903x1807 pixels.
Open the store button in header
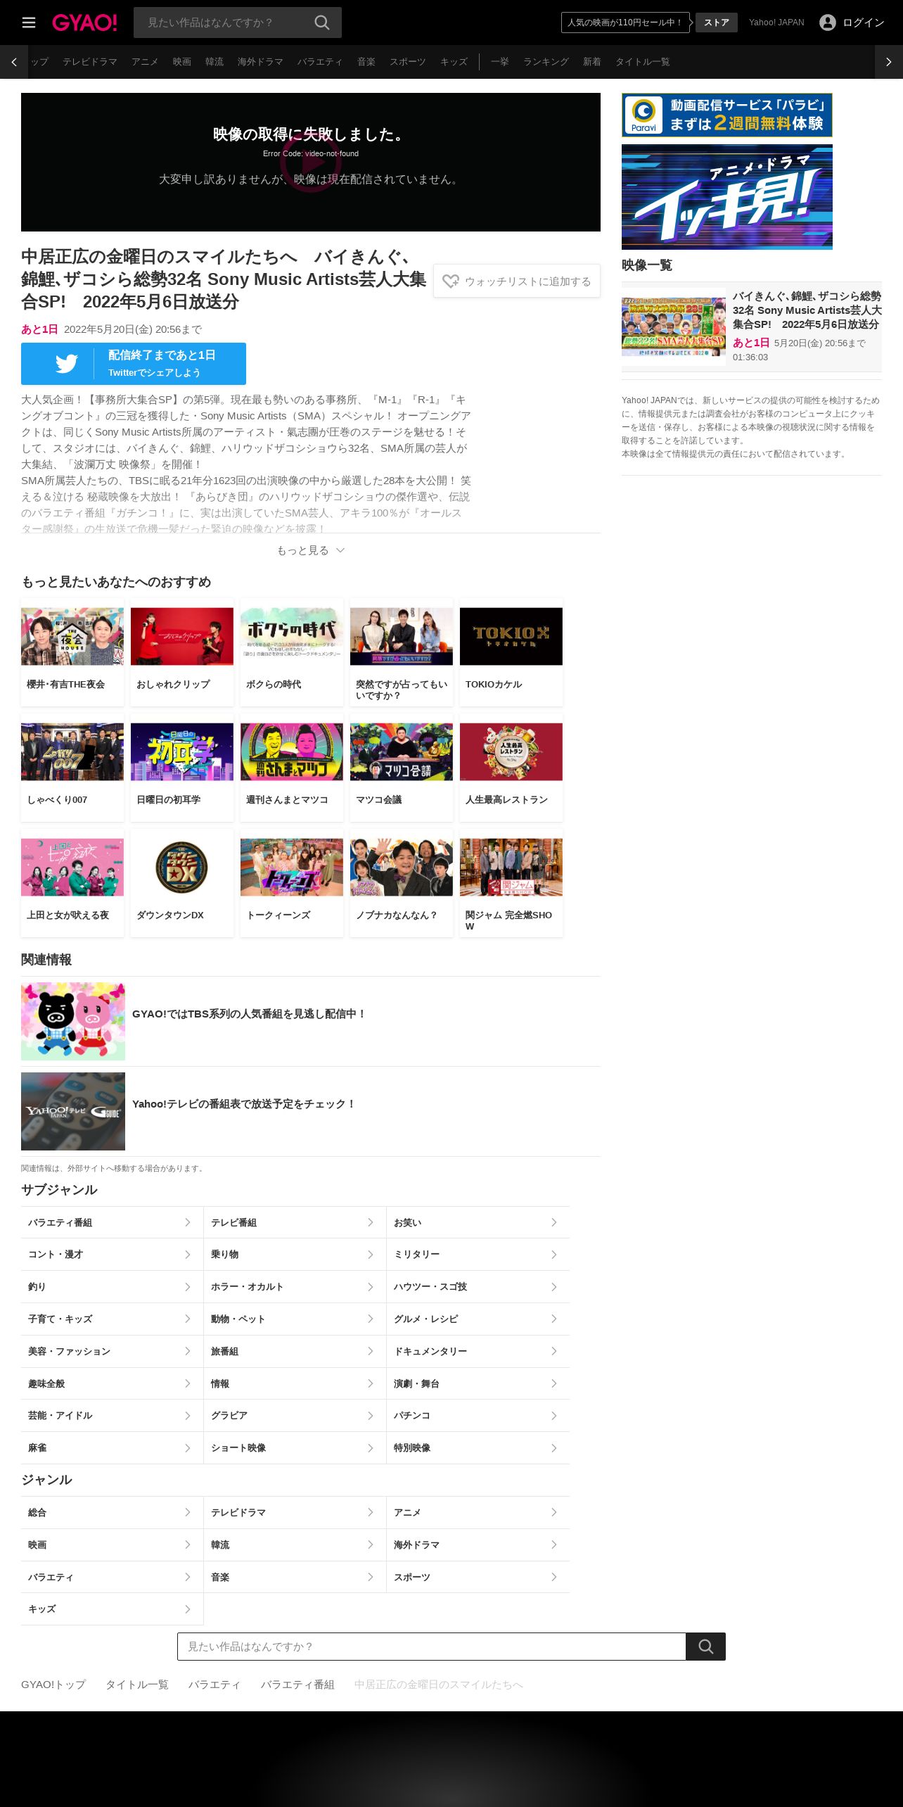(717, 23)
